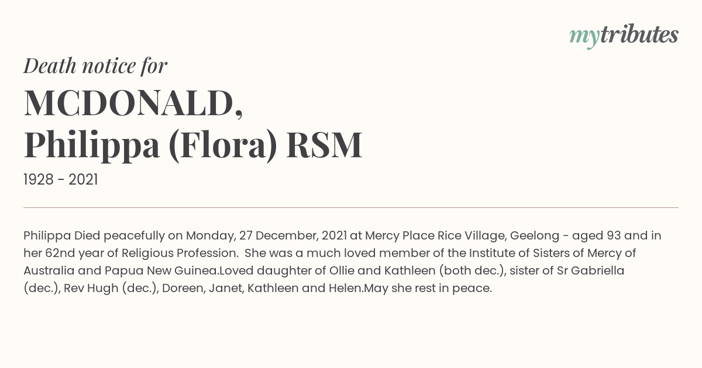Image resolution: width=702 pixels, height=368 pixels.
Task: Click the word "Philippa" starting the paragraph
Action: (47, 236)
